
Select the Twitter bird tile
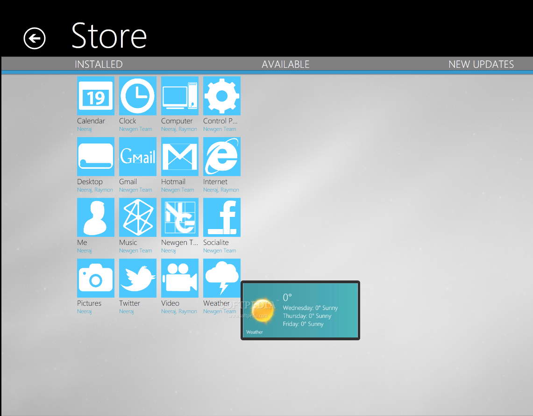click(x=138, y=278)
